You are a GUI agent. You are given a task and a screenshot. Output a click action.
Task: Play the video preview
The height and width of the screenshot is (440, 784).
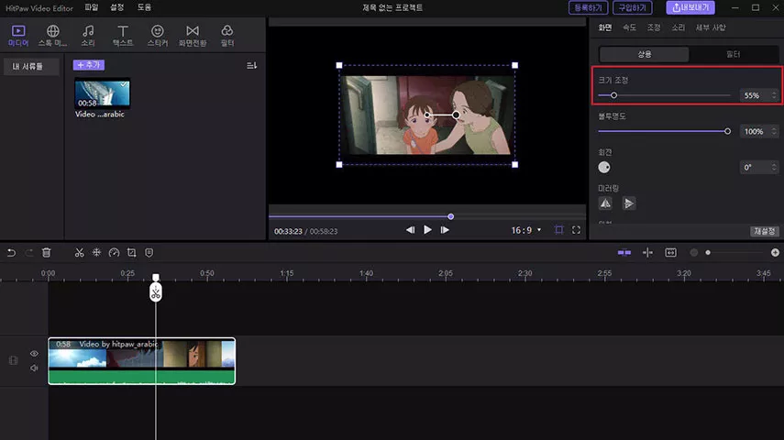tap(427, 230)
